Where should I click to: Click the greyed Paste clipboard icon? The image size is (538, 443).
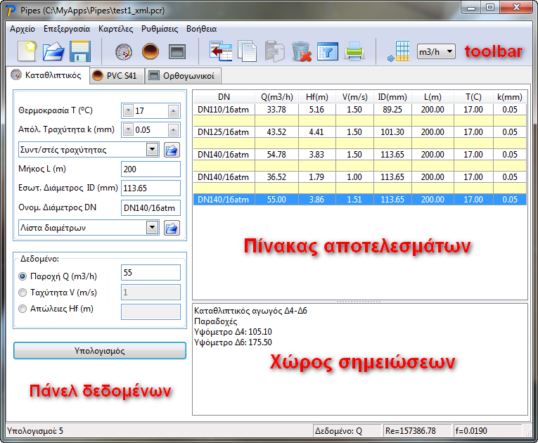[x=274, y=51]
